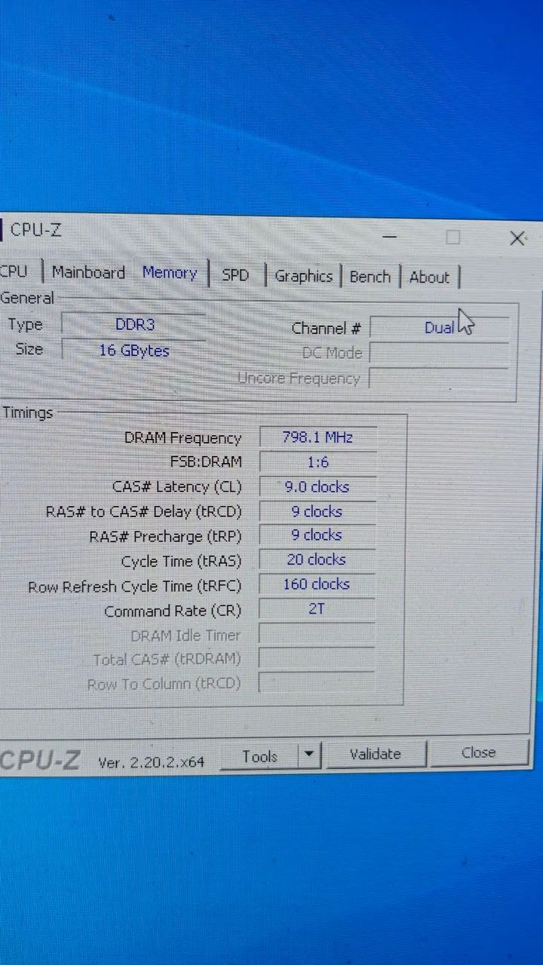The height and width of the screenshot is (965, 543).
Task: Click the tRP 9 clocks value
Action: [x=318, y=535]
